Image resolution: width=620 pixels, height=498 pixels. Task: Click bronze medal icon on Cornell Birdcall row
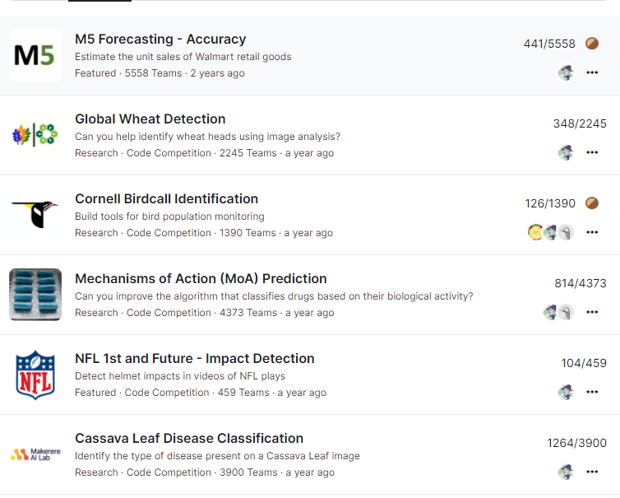(x=591, y=203)
